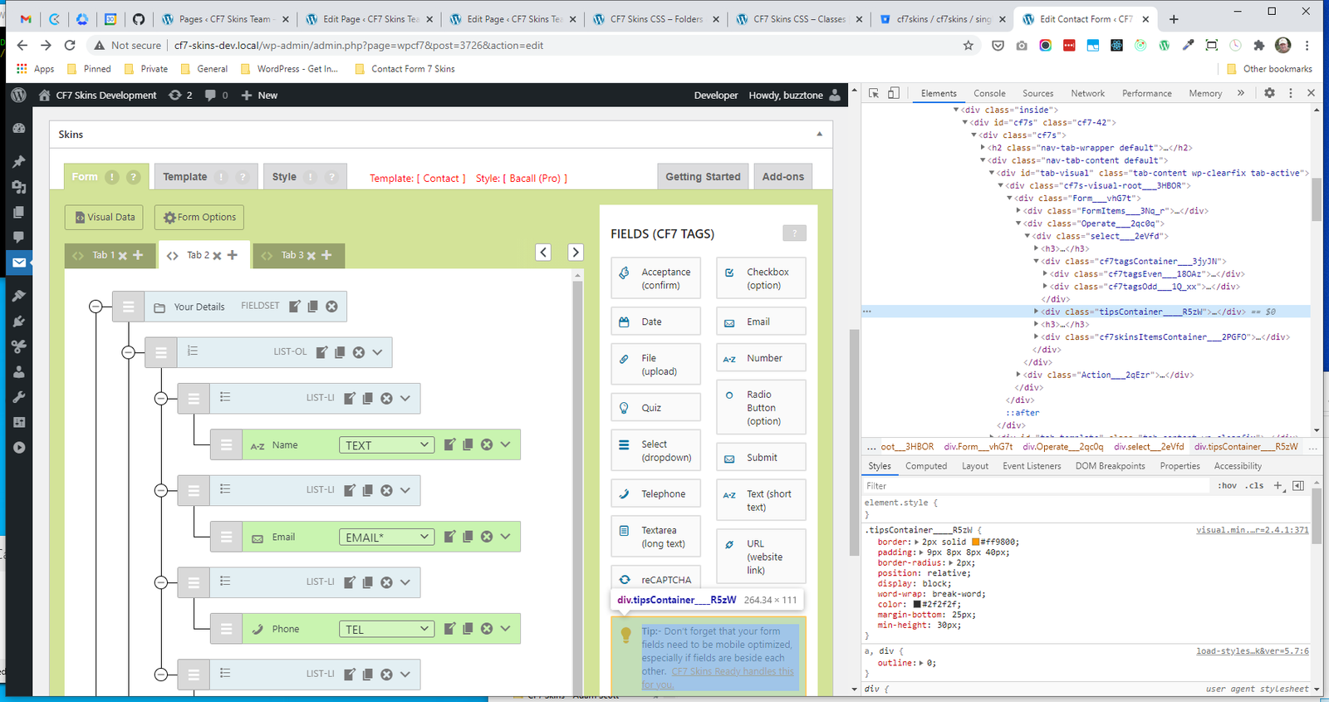Toggle the :hov element state panel
The height and width of the screenshot is (702, 1329).
click(x=1227, y=486)
